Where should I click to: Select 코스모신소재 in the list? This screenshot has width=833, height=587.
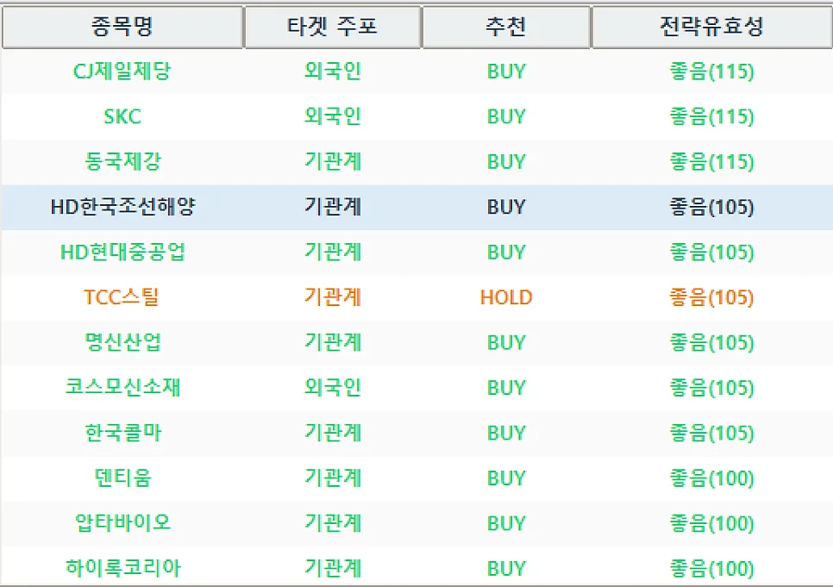(122, 387)
